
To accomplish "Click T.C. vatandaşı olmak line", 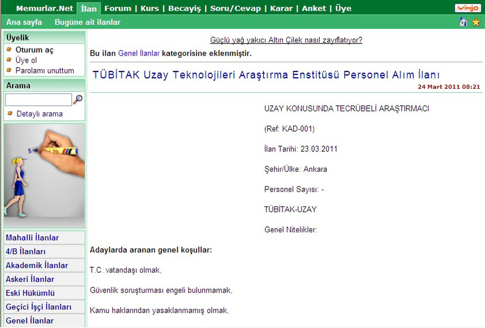I will point(125,270).
